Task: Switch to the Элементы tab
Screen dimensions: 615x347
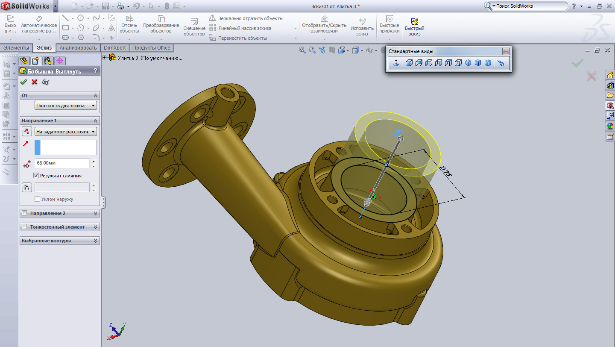Action: coord(16,48)
